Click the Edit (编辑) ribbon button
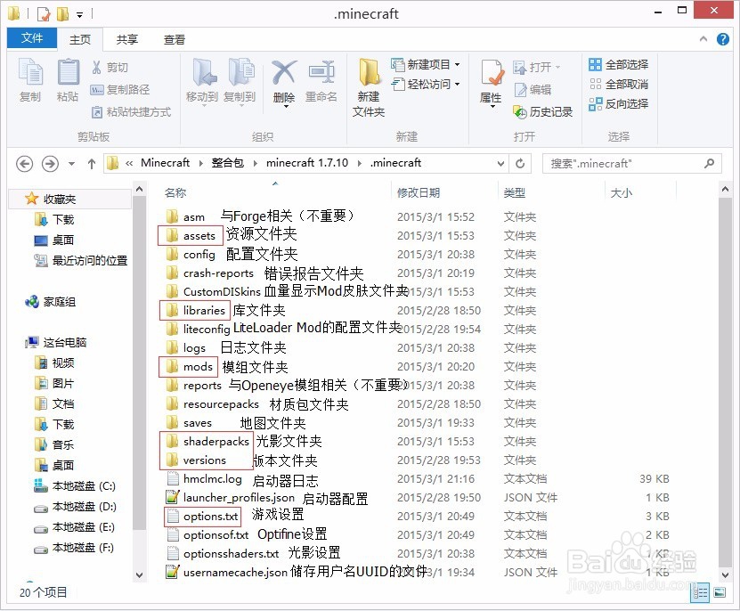 [533, 89]
